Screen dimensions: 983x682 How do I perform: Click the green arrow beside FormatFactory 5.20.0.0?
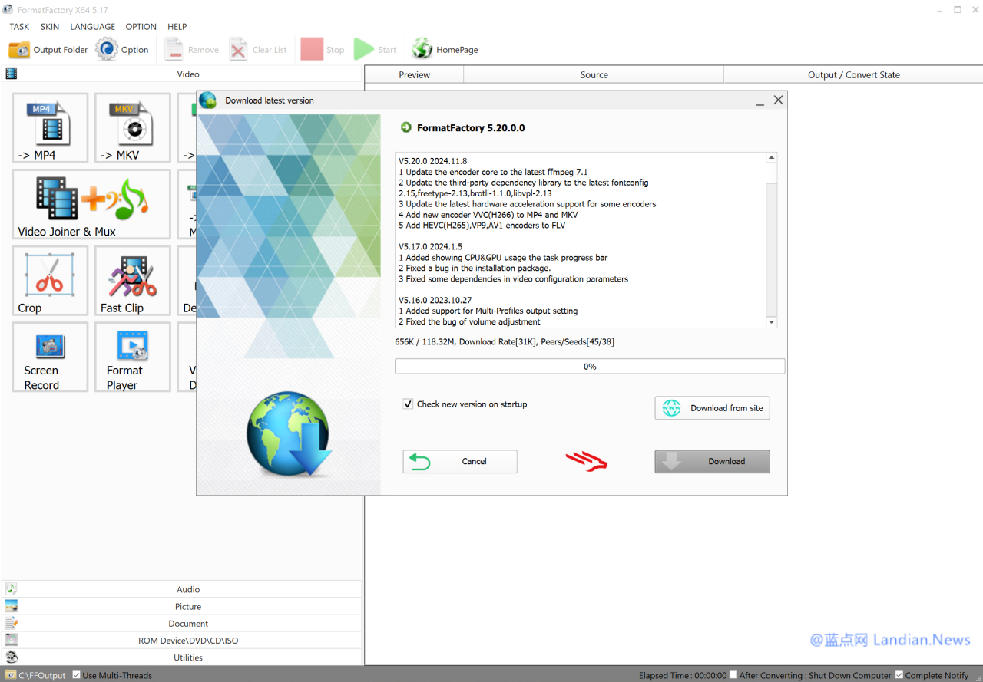click(406, 127)
